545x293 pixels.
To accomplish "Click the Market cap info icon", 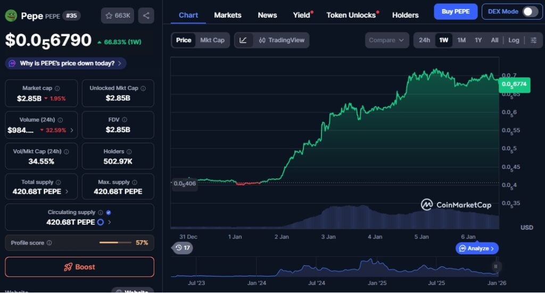I will (57, 88).
